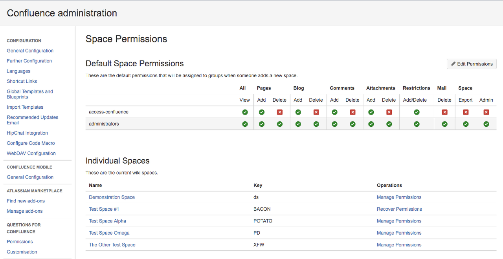Recover Permissions for Test Space #1
The width and height of the screenshot is (503, 259).
pos(399,209)
